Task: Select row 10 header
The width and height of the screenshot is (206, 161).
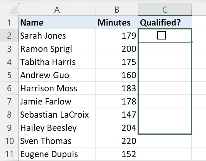Action: (x=9, y=141)
